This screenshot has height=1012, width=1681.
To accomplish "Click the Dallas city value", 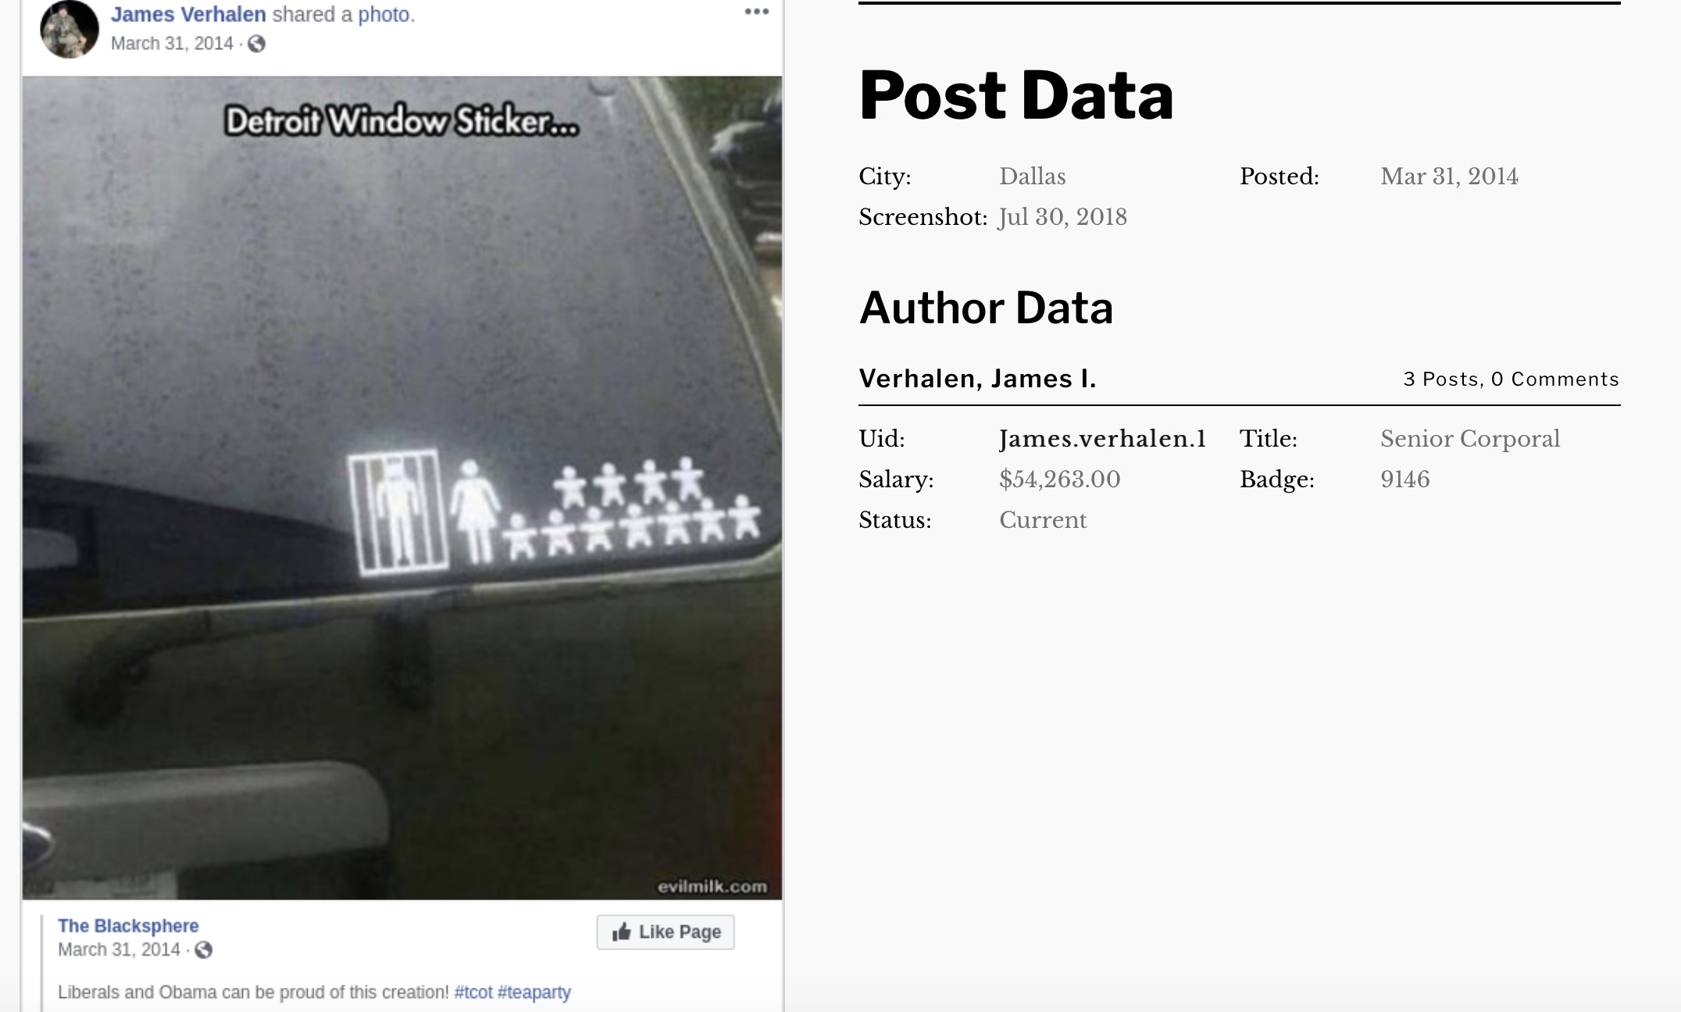I will (x=1032, y=176).
